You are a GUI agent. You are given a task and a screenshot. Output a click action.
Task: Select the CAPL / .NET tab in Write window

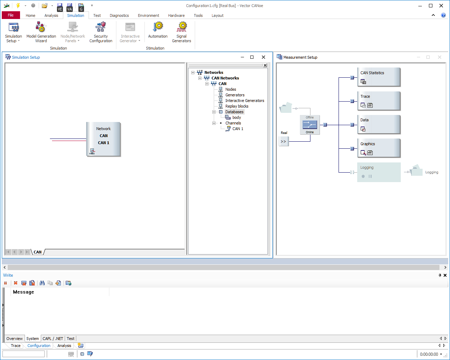pyautogui.click(x=53, y=339)
